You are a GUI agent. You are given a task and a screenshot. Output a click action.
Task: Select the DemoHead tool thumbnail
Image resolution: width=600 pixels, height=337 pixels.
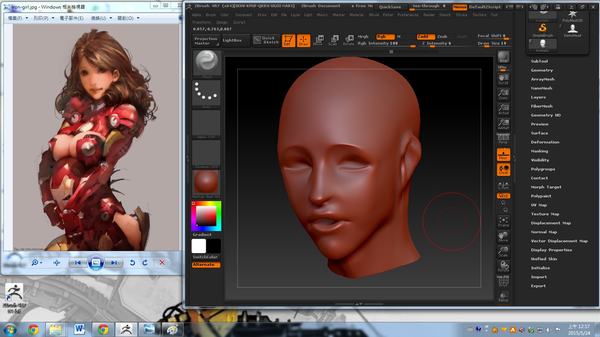pyautogui.click(x=572, y=30)
